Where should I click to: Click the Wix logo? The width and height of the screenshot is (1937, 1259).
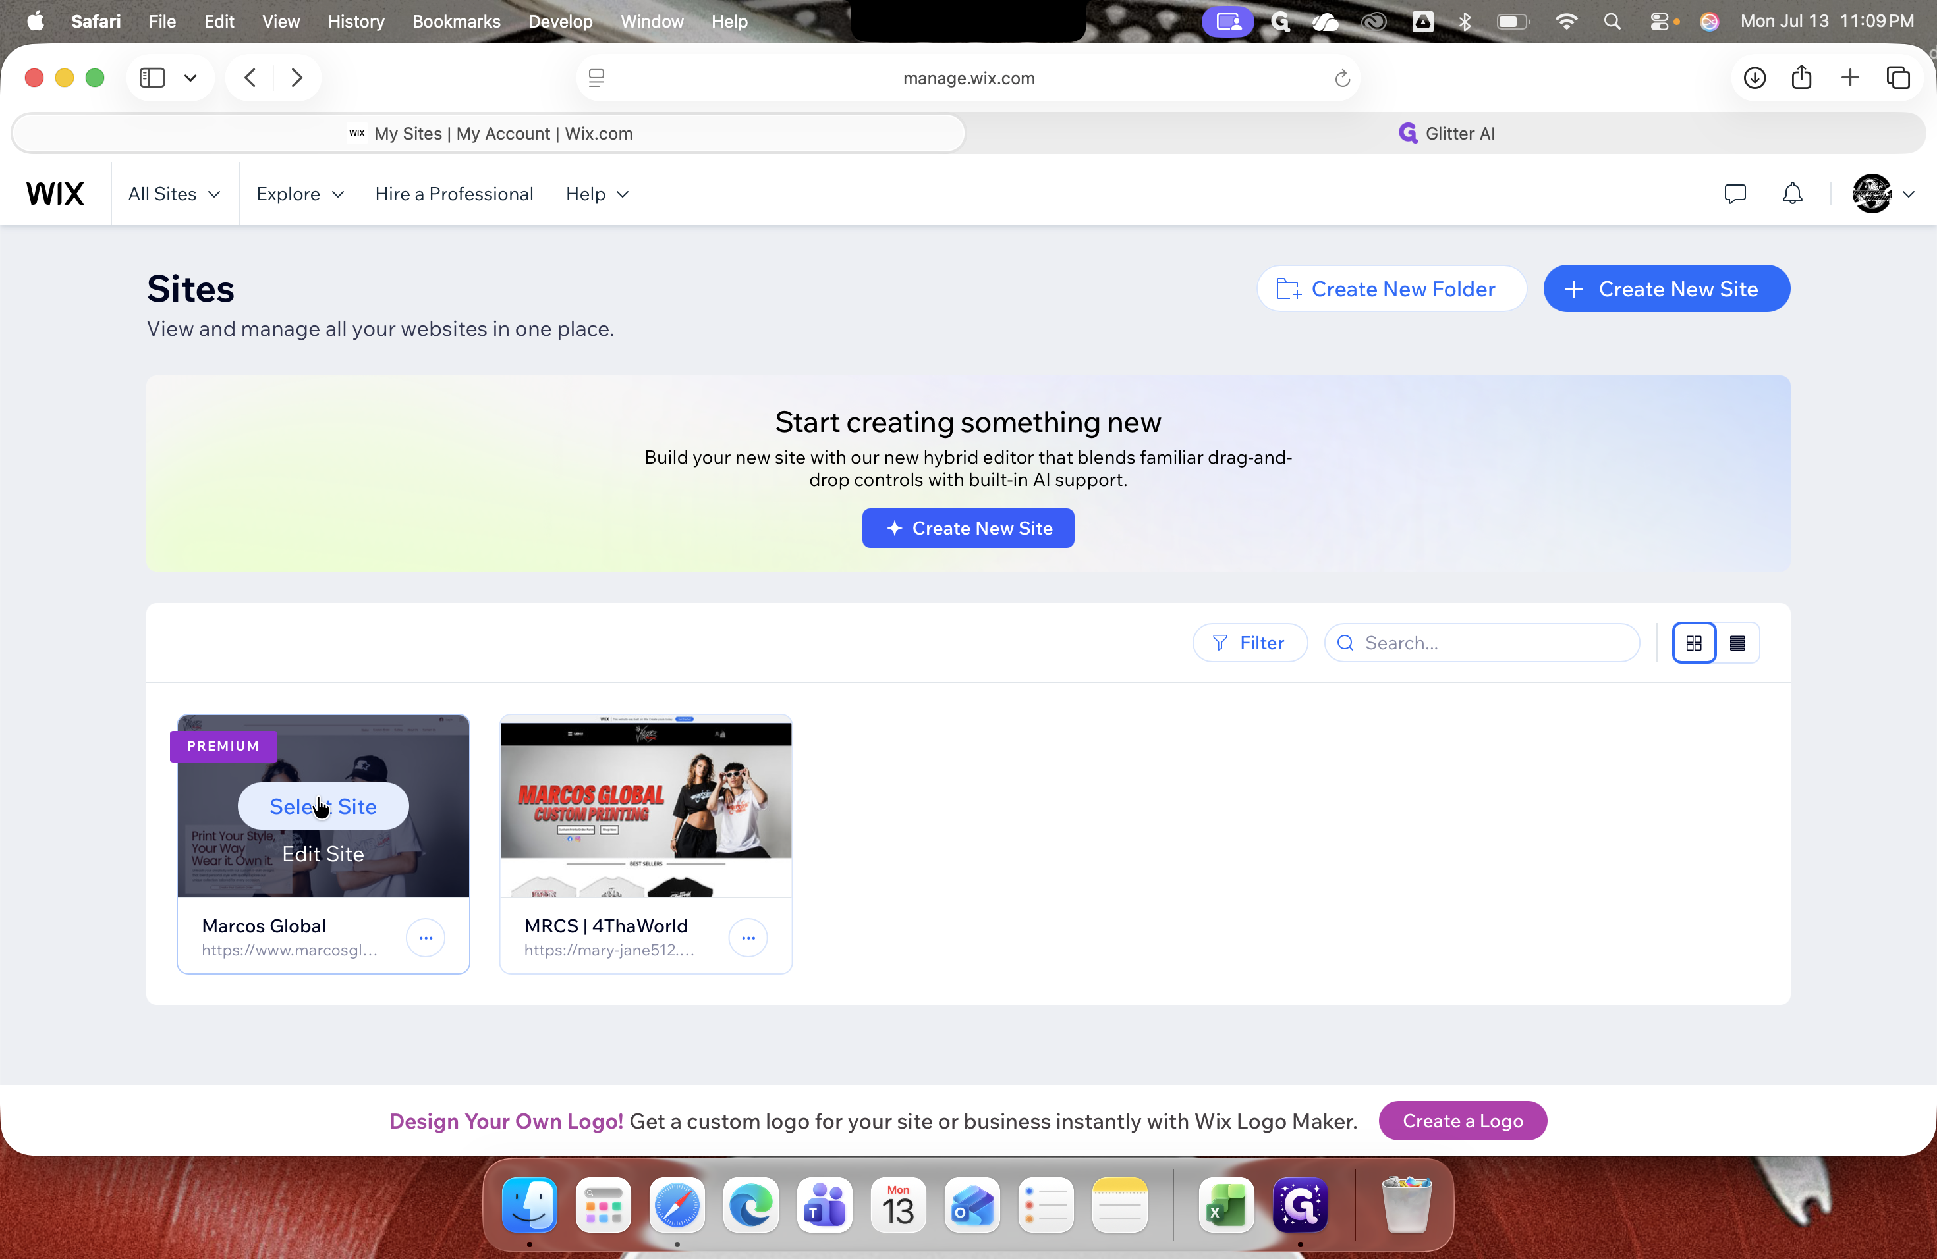pyautogui.click(x=55, y=194)
